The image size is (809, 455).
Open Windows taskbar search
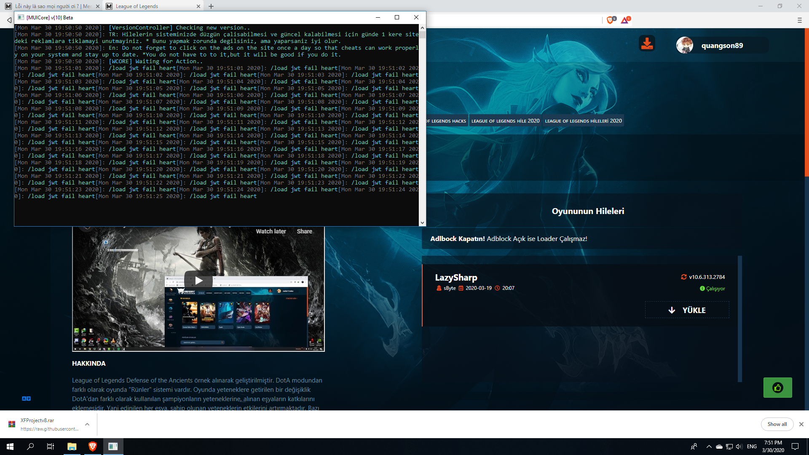click(30, 447)
